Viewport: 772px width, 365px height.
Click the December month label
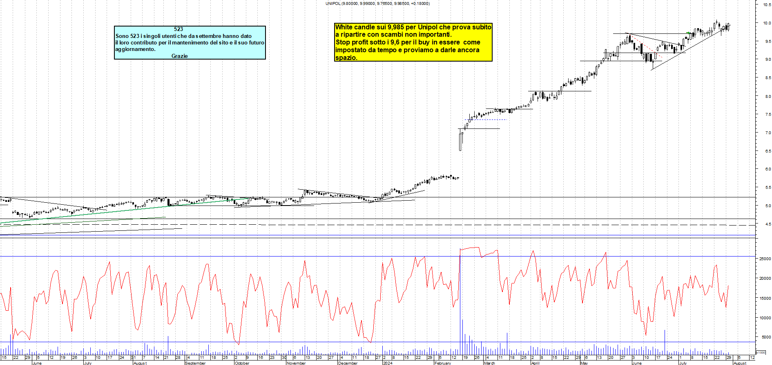(348, 363)
